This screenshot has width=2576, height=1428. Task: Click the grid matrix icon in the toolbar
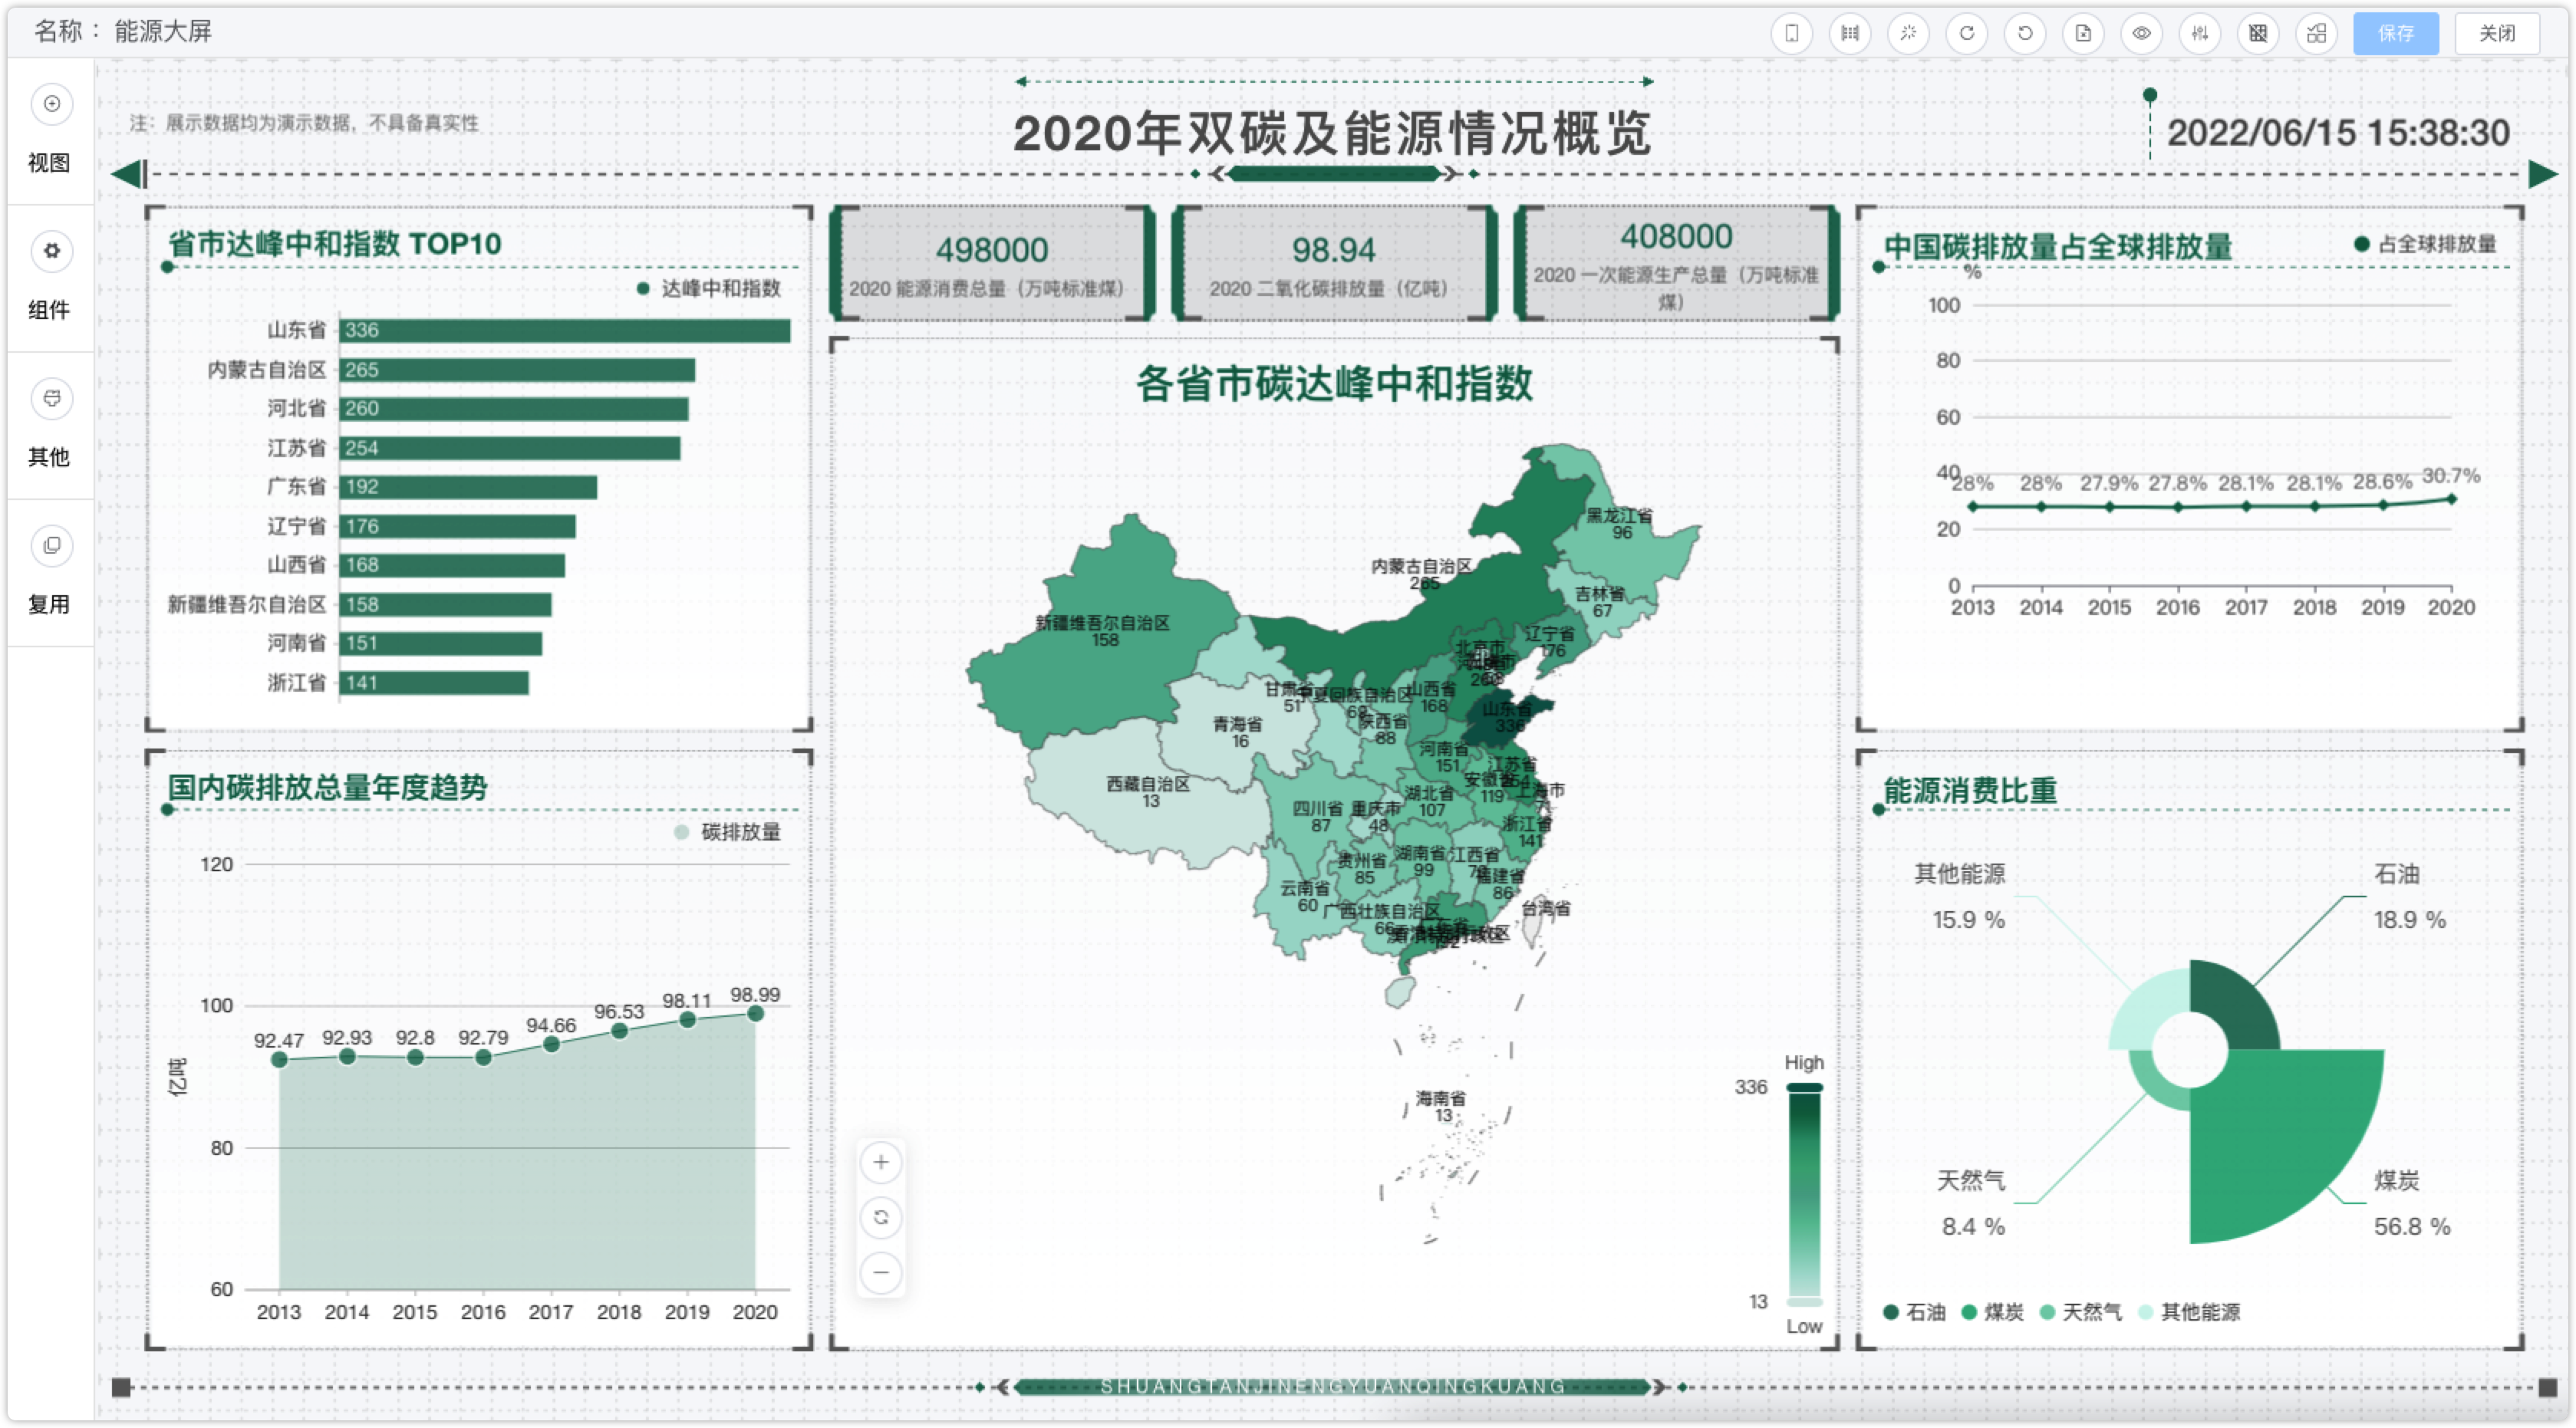(2258, 33)
